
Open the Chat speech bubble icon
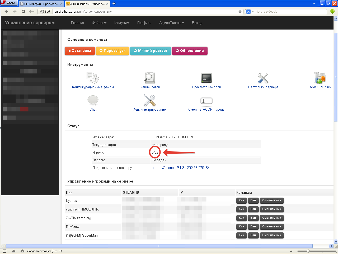pos(93,100)
